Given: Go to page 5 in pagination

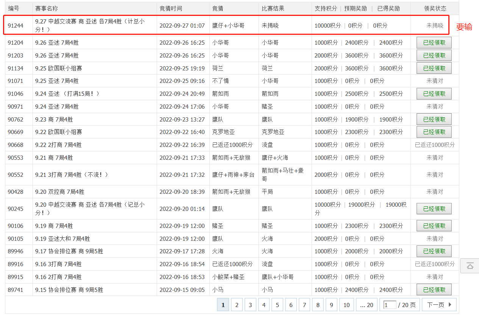Looking at the screenshot, I should point(277,305).
